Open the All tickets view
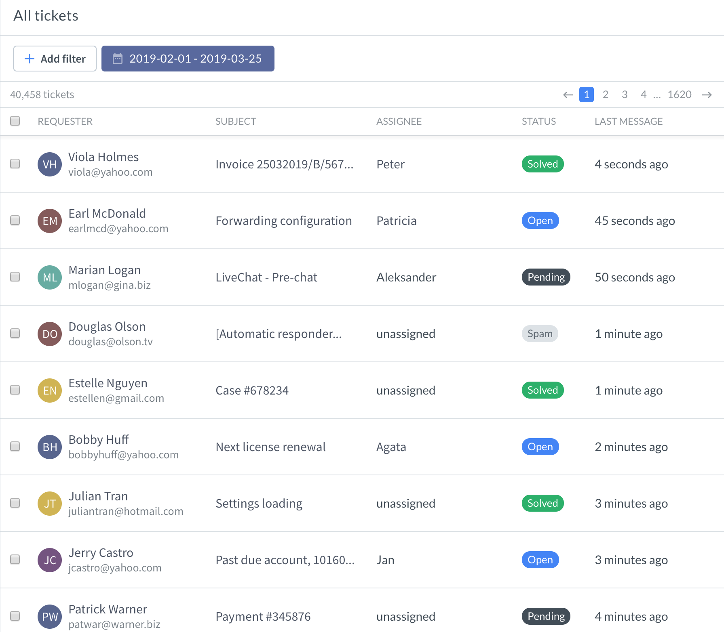 [46, 15]
